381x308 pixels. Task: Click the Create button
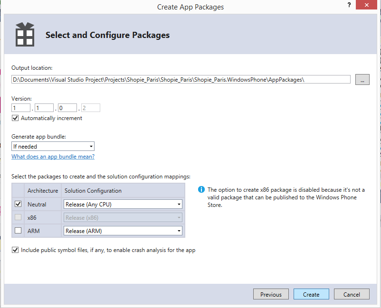tap(311, 294)
